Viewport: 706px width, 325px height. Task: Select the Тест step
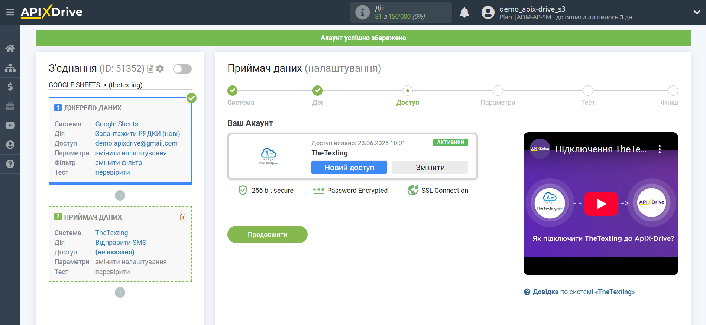[588, 91]
